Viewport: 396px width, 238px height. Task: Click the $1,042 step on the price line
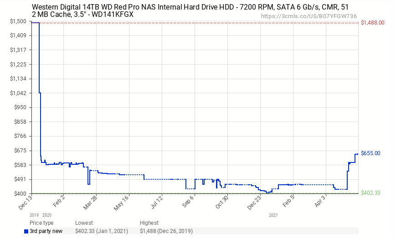click(x=40, y=93)
